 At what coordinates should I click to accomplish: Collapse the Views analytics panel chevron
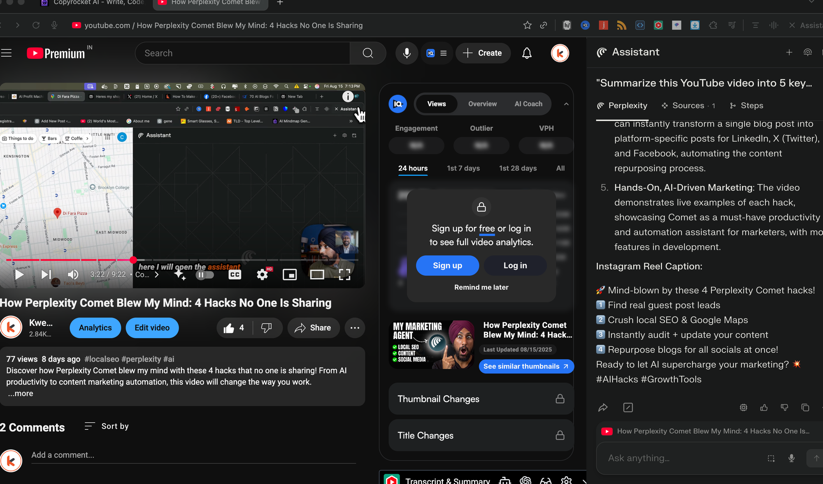coord(566,104)
